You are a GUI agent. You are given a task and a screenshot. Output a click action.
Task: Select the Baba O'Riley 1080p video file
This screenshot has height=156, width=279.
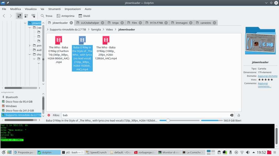click(106, 48)
